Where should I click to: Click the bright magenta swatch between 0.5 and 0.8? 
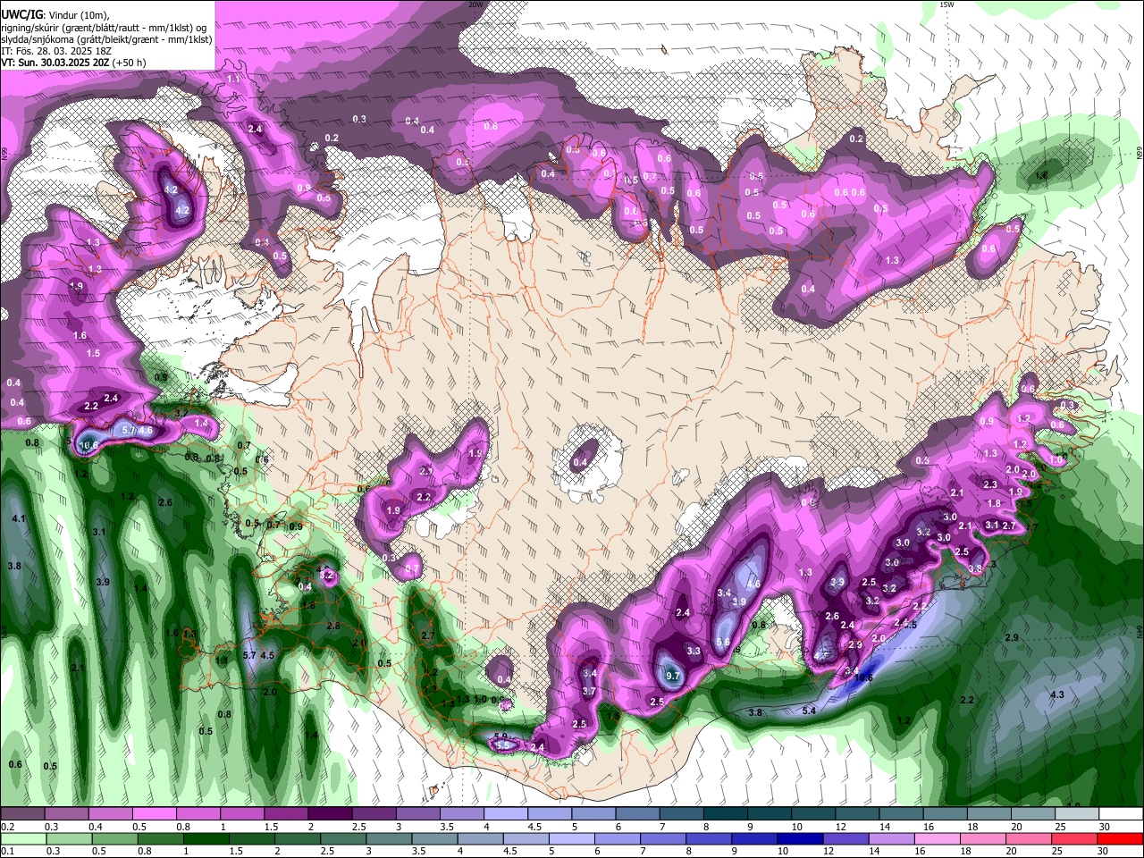pyautogui.click(x=154, y=814)
